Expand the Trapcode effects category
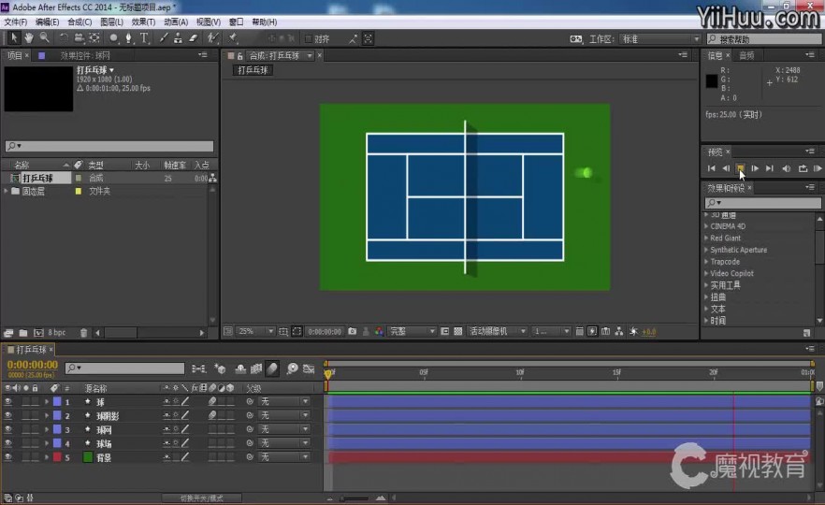This screenshot has height=505, width=825. tap(706, 262)
